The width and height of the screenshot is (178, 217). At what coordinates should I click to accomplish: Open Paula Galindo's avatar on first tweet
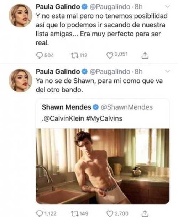tap(20, 15)
